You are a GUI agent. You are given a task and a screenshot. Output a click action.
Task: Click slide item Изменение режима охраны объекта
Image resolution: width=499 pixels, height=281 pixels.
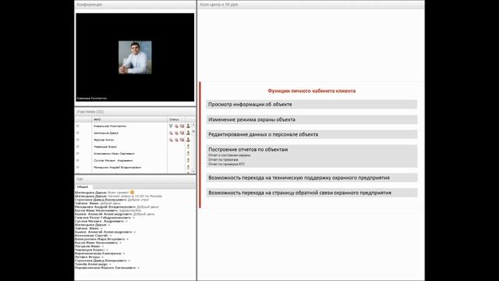tap(312, 119)
